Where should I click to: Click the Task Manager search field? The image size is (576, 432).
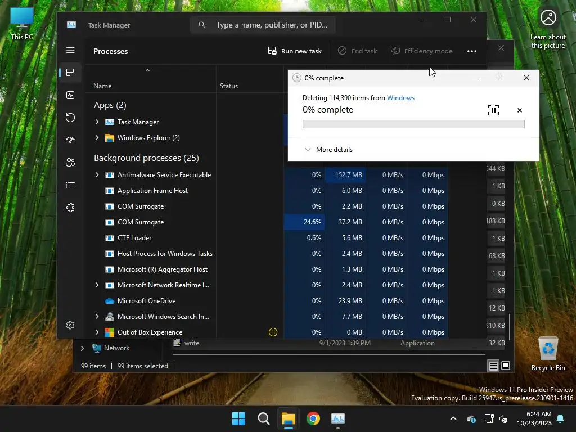pyautogui.click(x=263, y=25)
